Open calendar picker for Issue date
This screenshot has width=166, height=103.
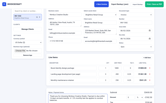click(x=150, y=30)
